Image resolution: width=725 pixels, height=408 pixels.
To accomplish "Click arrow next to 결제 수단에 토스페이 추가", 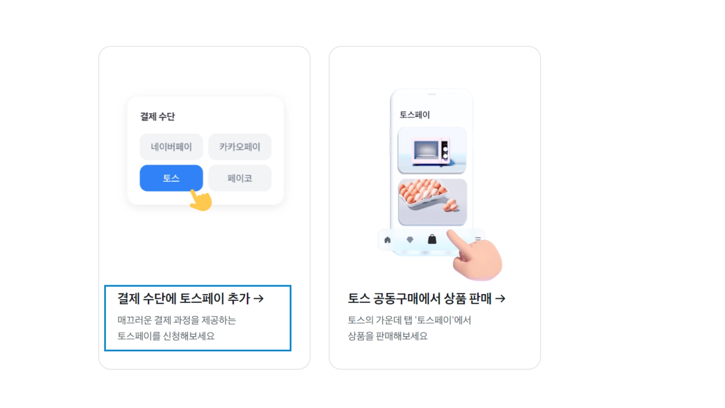I will tap(259, 299).
